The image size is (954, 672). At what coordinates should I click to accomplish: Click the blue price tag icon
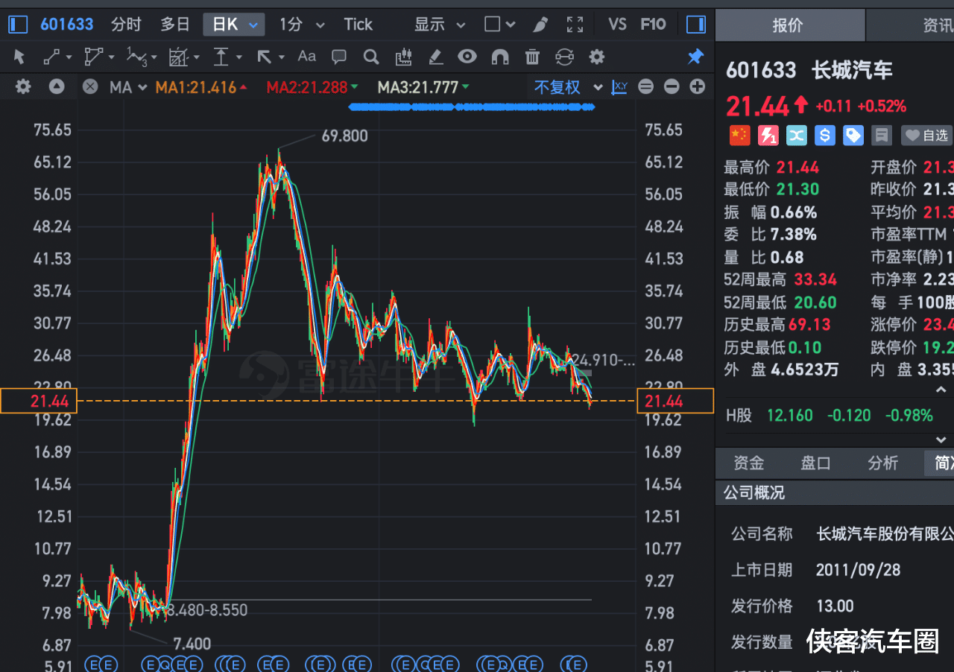(853, 135)
